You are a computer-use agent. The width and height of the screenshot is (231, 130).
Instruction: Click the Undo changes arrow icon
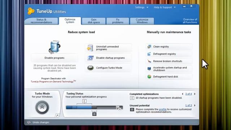coord(29,122)
